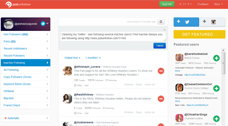Click the refresh sync icon button
The width and height of the screenshot is (228, 126).
pyautogui.click(x=161, y=22)
